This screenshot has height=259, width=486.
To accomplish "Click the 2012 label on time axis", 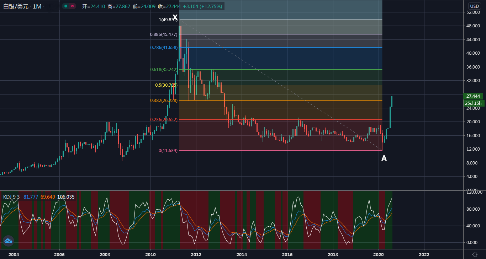I will [x=196, y=254].
